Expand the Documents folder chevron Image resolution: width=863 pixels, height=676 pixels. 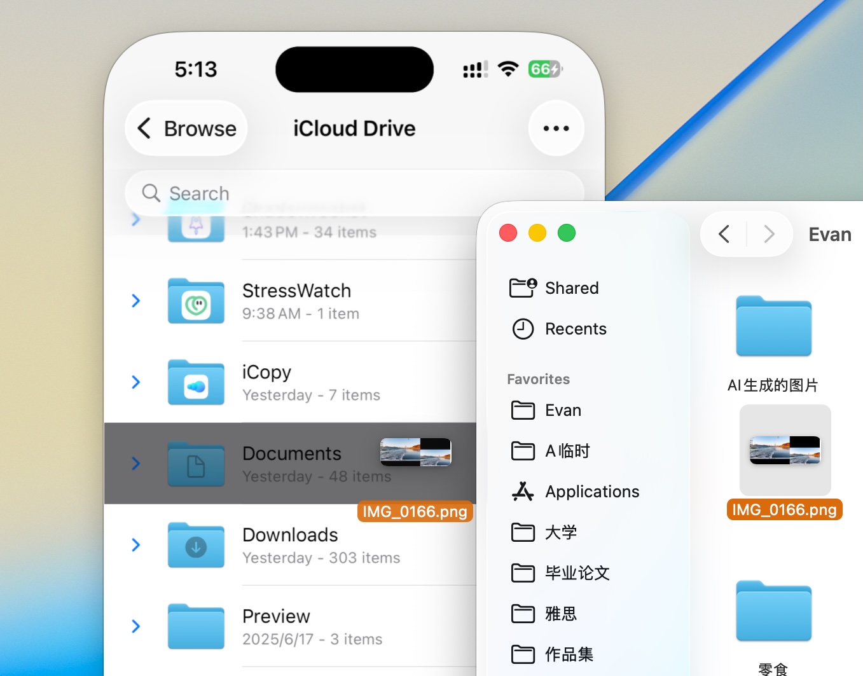point(135,464)
